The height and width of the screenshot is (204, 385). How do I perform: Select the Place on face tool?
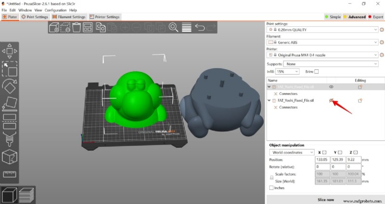[10, 104]
